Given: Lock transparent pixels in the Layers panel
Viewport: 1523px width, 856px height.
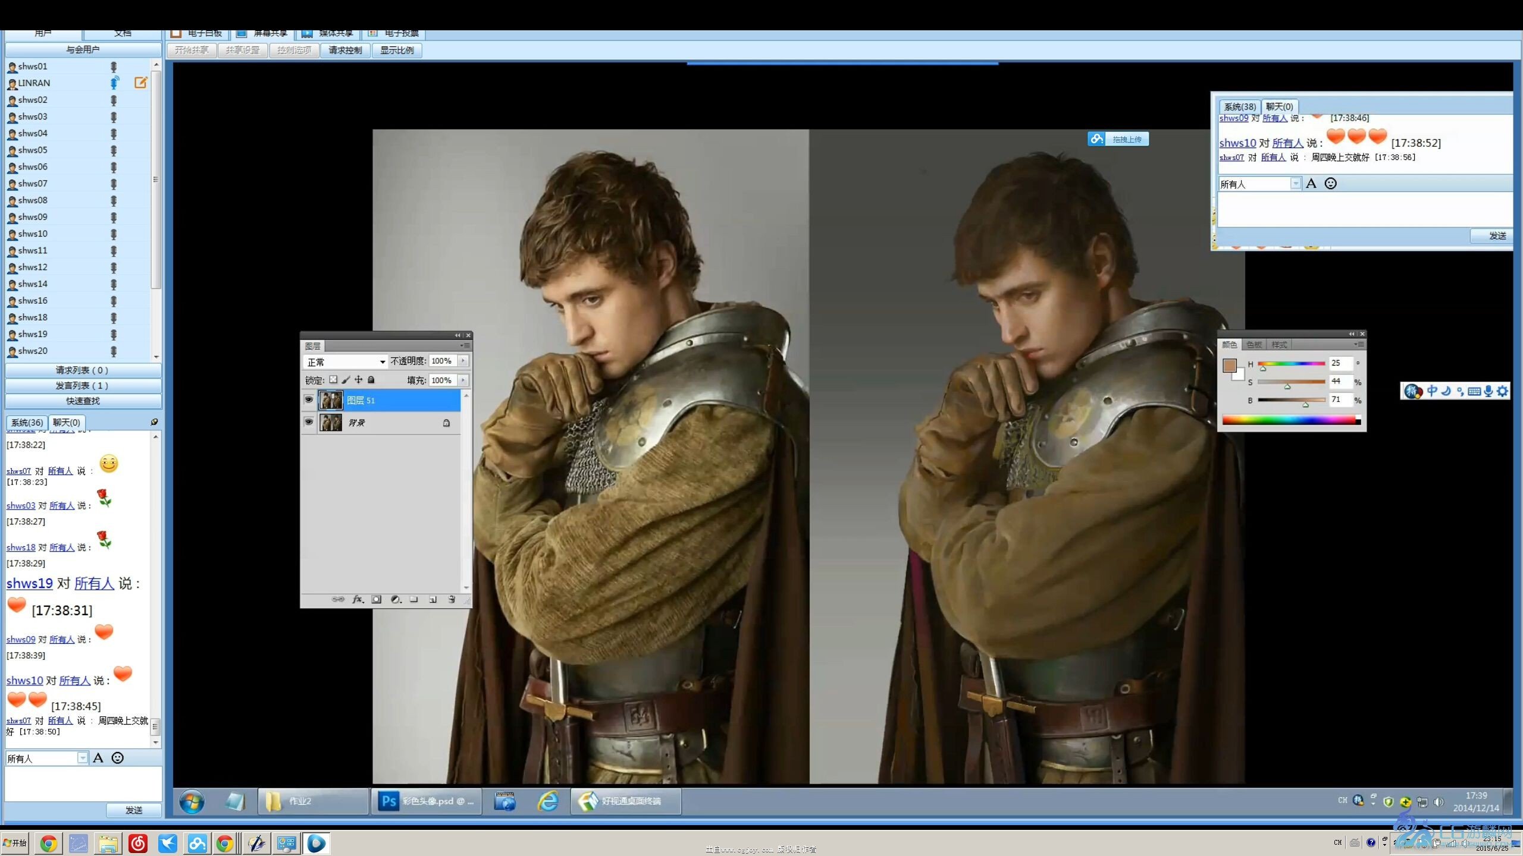Looking at the screenshot, I should coord(333,379).
